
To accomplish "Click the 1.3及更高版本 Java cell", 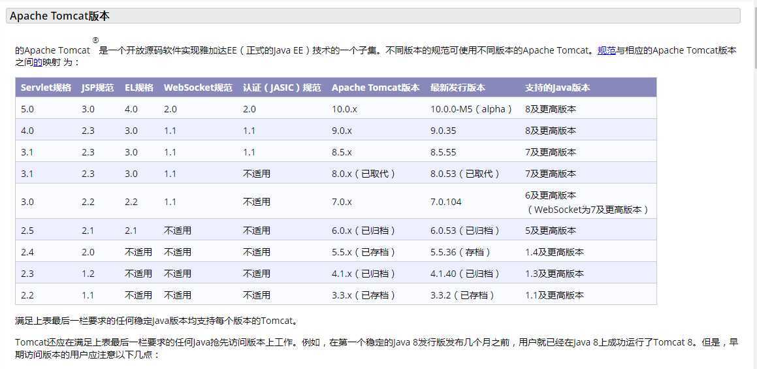I will pyautogui.click(x=555, y=274).
